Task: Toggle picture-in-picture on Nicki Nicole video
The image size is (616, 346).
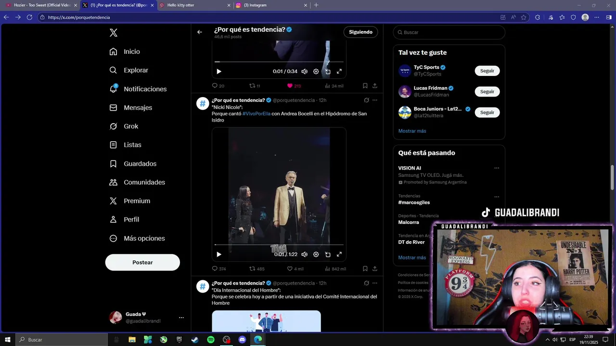Action: pyautogui.click(x=328, y=254)
